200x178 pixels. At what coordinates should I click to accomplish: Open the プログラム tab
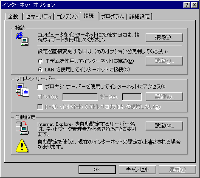click(x=113, y=17)
